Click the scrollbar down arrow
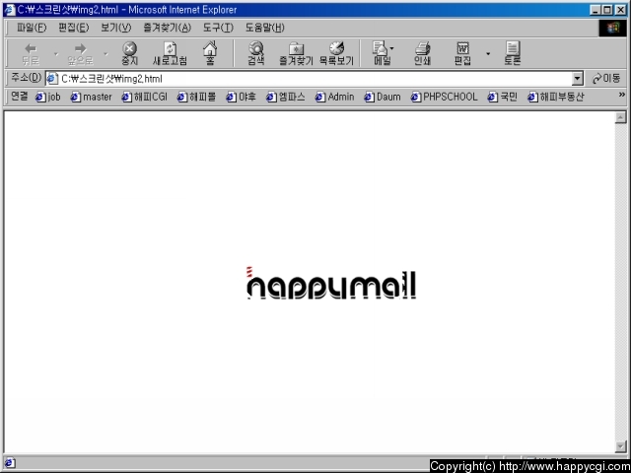 pyautogui.click(x=620, y=446)
